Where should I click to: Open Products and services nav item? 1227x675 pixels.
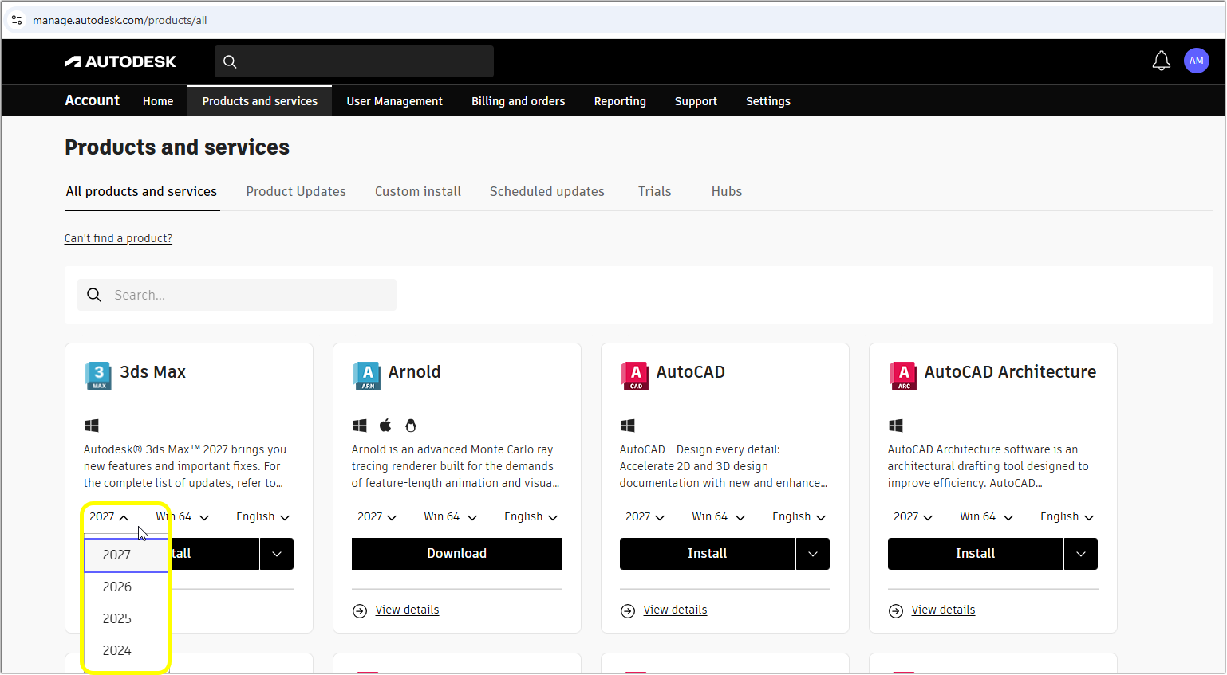[x=260, y=101]
